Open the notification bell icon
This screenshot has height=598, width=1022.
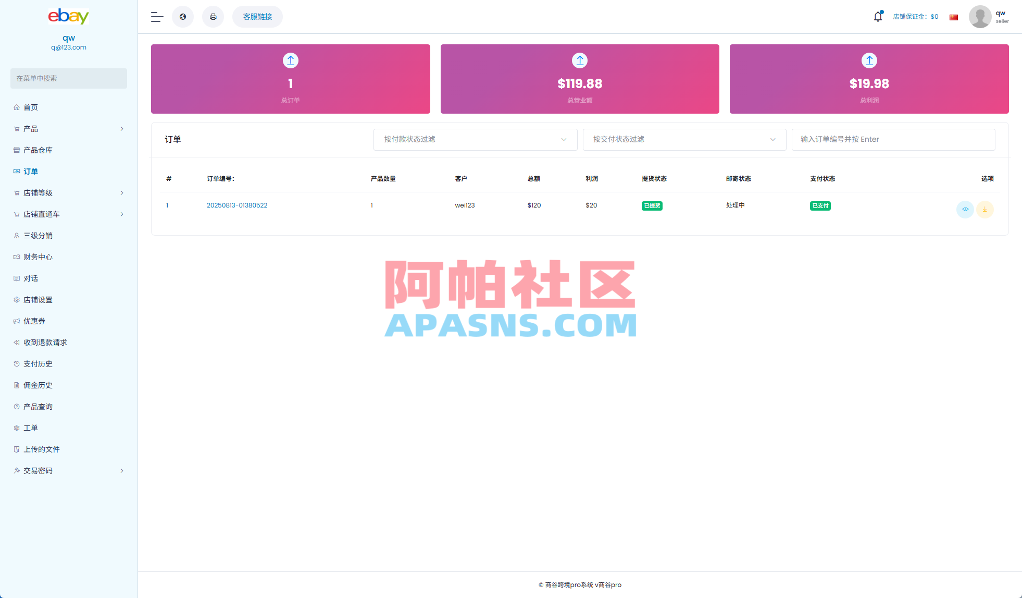pyautogui.click(x=878, y=16)
